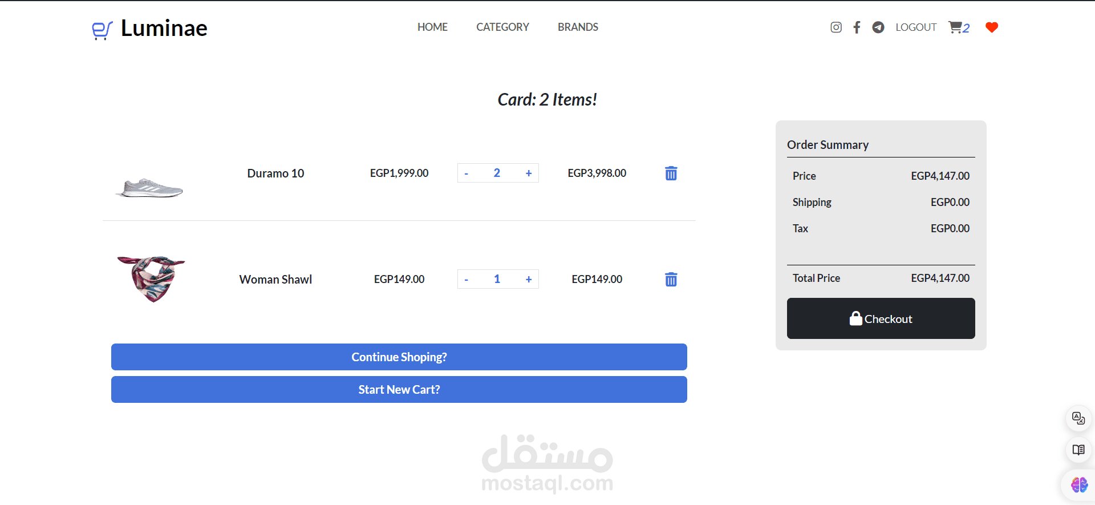Increase Woman Shawl quantity with plus
Screen dimensions: 1095x505
click(x=529, y=280)
